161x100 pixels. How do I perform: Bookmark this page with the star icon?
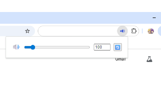[27, 31]
